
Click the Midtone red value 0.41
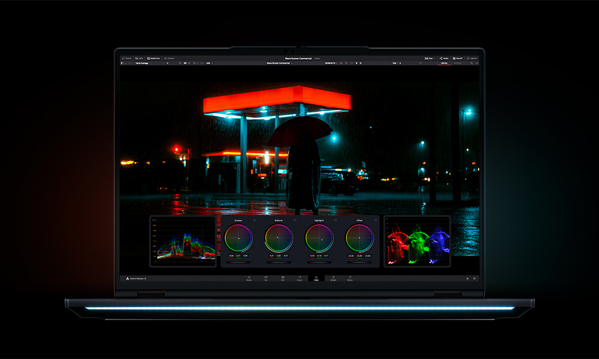pos(271,255)
